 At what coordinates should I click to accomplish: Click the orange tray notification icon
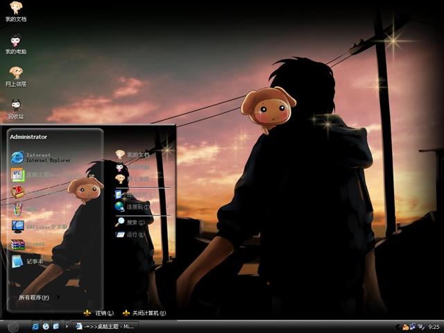(x=405, y=327)
